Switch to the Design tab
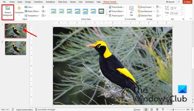The height and width of the screenshot is (111, 194). click(28, 2)
